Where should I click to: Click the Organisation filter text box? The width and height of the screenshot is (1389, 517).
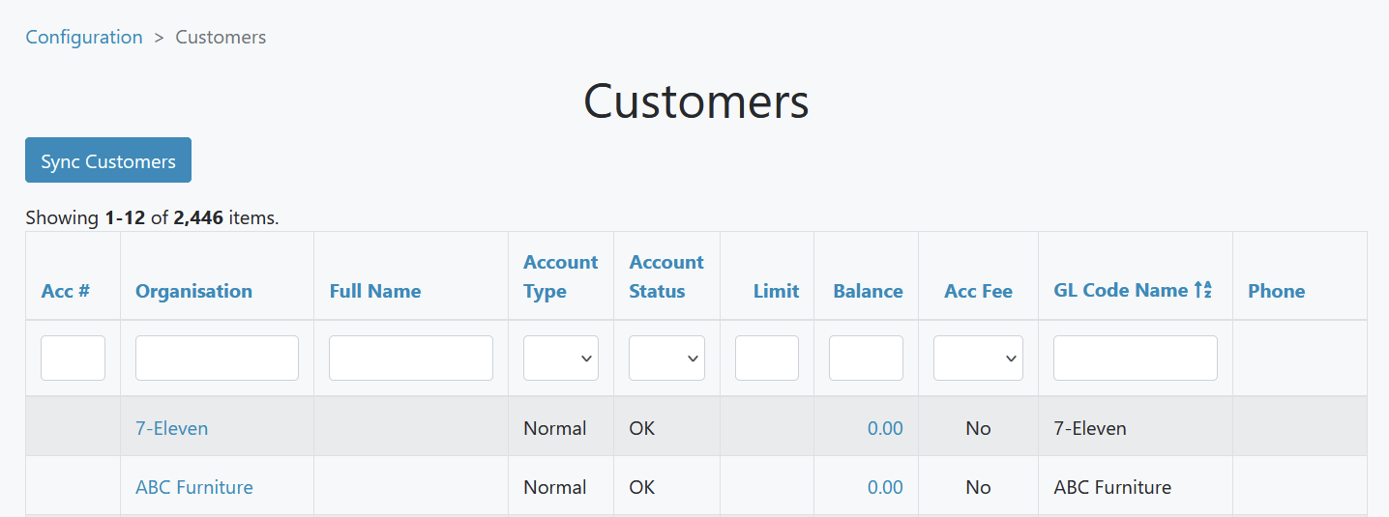pyautogui.click(x=217, y=358)
